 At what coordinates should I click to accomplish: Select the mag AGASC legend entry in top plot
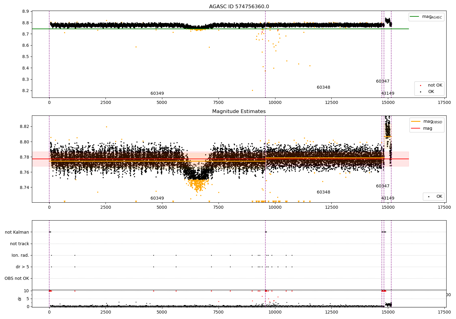point(426,17)
